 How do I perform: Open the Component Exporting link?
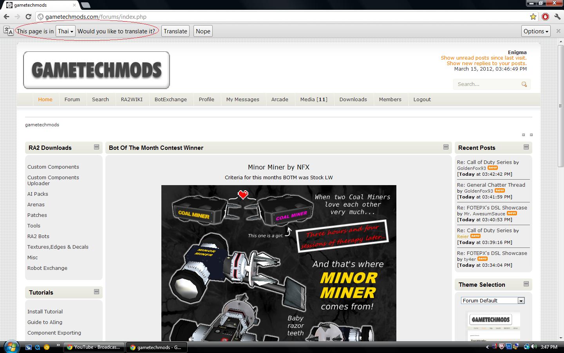[x=54, y=333]
